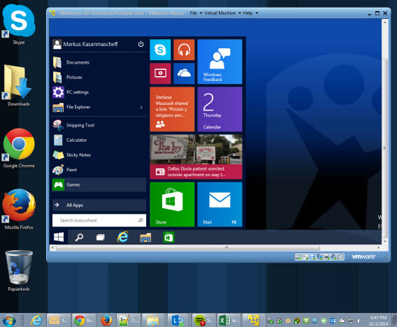Launch the Snipping Tool

click(99, 125)
